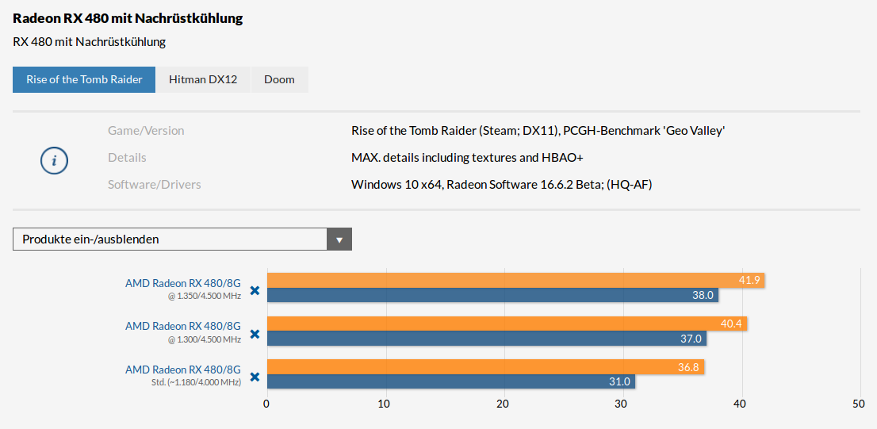
Task: Click the RX 480/8G link at 1.350/4.500 MHz
Action: pyautogui.click(x=183, y=282)
